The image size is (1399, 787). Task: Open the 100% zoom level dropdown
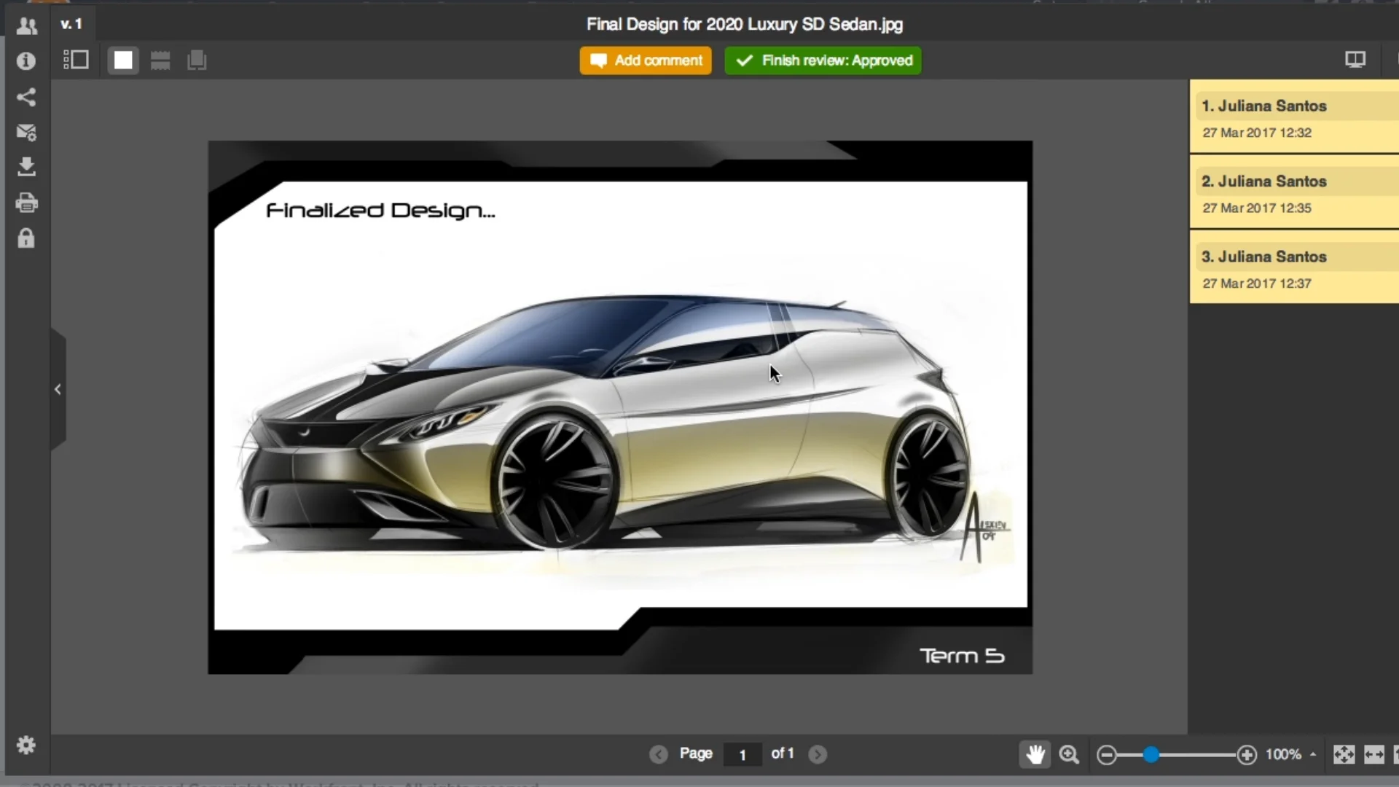[1291, 754]
